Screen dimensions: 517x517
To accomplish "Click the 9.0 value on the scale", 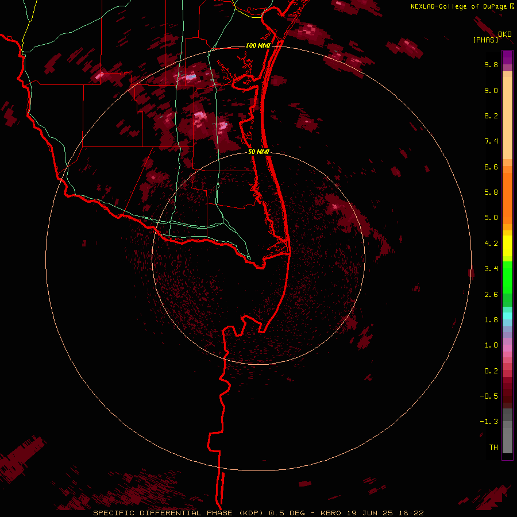I will pyautogui.click(x=491, y=90).
